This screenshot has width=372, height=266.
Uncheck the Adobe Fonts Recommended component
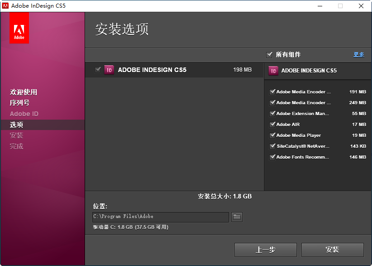[x=272, y=157]
